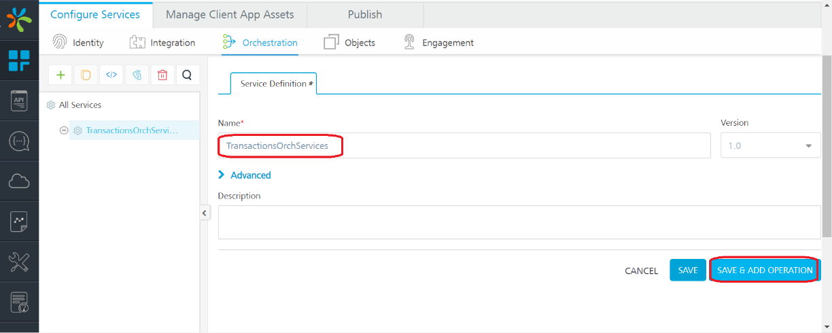Image resolution: width=832 pixels, height=333 pixels.
Task: Click the orange clone service icon
Action: tap(86, 75)
